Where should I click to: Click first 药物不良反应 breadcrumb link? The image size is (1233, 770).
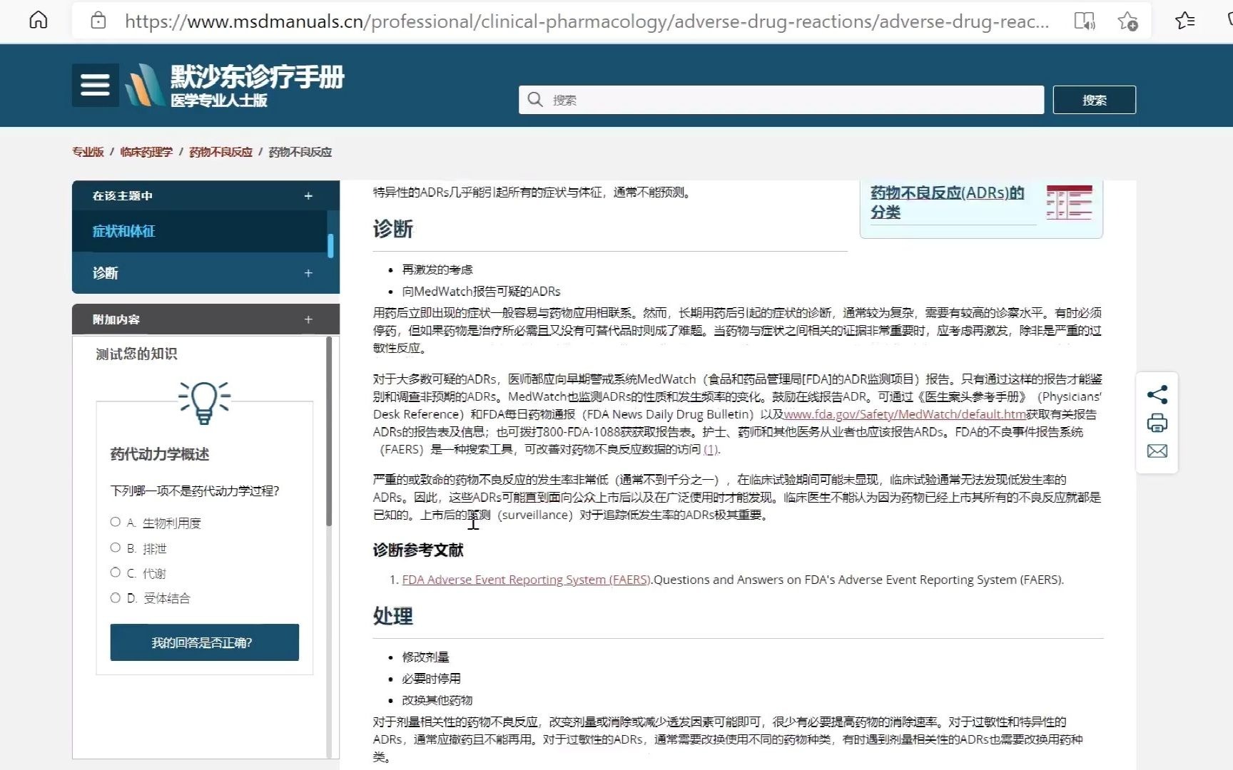(x=220, y=152)
